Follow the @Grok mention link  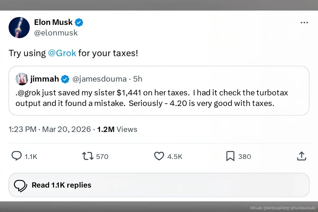(62, 53)
